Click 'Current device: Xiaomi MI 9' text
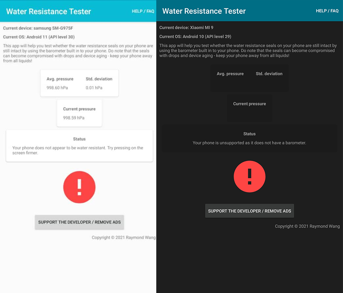Image resolution: width=343 pixels, height=293 pixels. tap(186, 27)
